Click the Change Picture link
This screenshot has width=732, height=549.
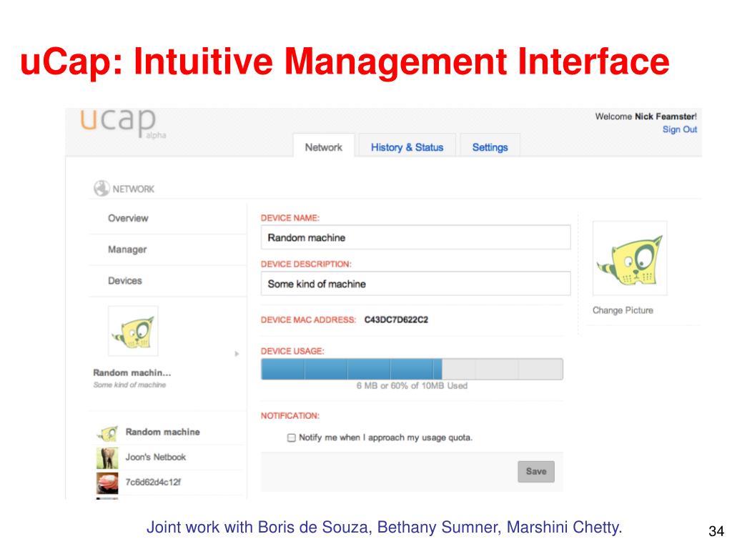(x=623, y=310)
